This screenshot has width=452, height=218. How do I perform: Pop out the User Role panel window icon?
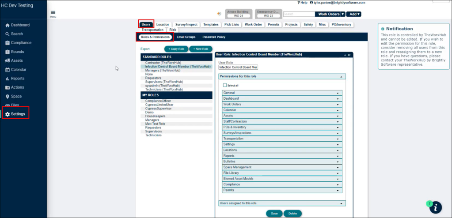[x=349, y=54]
